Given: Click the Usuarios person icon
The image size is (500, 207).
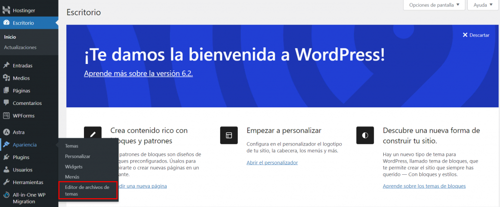Looking at the screenshot, I should 6,170.
